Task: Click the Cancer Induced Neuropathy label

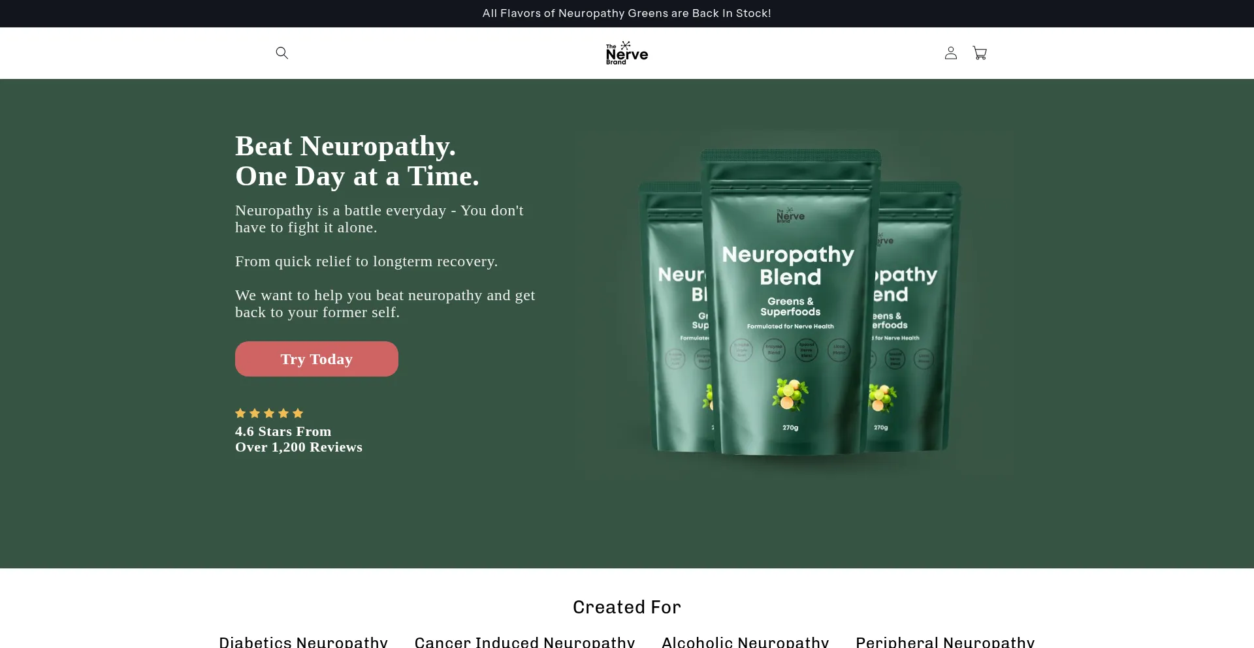Action: point(525,642)
